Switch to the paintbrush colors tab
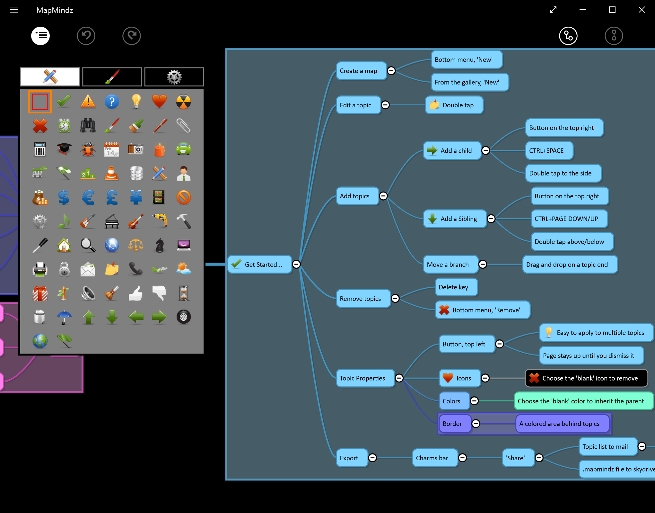Image resolution: width=655 pixels, height=513 pixels. coord(112,77)
